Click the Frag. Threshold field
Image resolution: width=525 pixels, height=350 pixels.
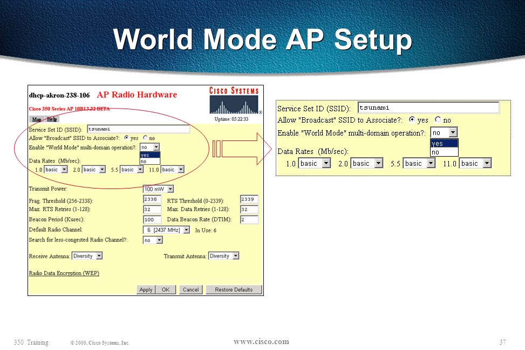pos(152,199)
